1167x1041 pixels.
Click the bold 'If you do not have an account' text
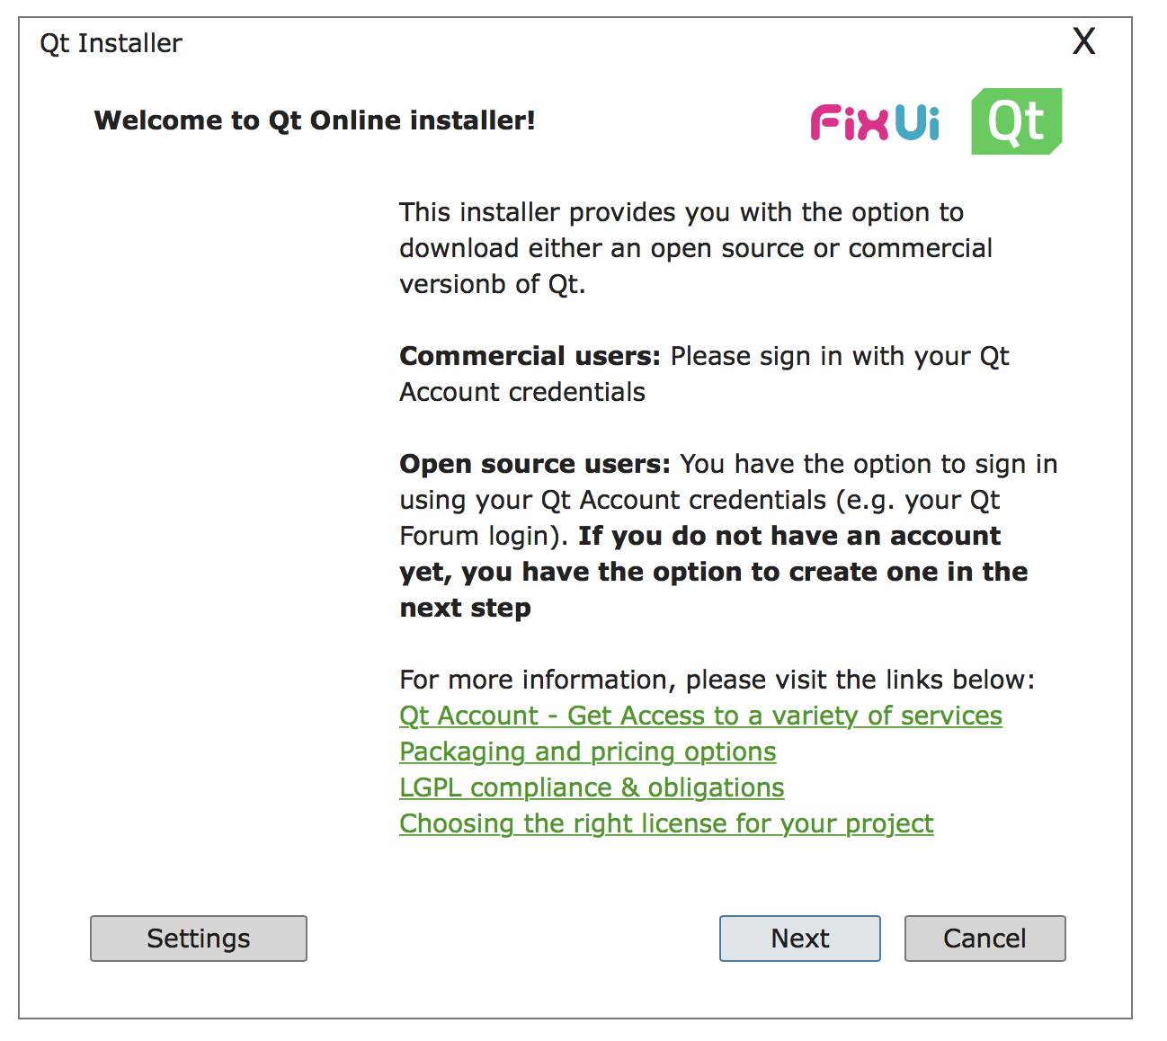[789, 536]
